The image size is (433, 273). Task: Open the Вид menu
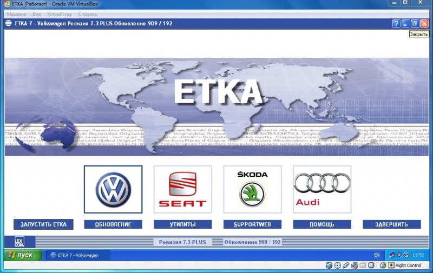(x=36, y=14)
